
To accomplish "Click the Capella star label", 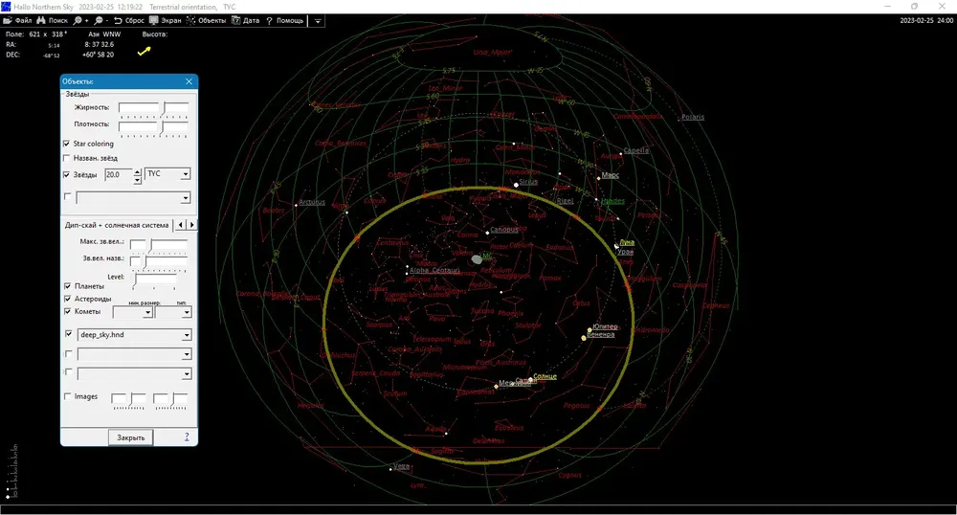I will point(636,150).
